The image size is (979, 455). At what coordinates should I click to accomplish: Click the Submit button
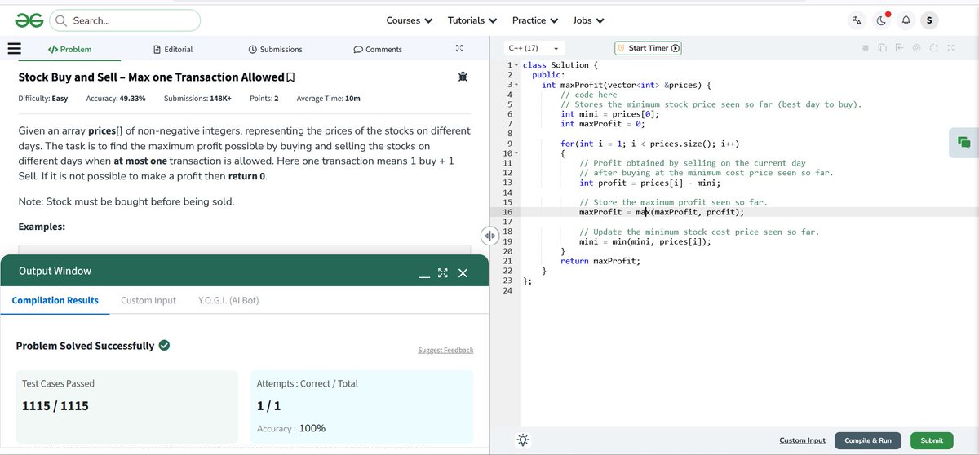(932, 440)
